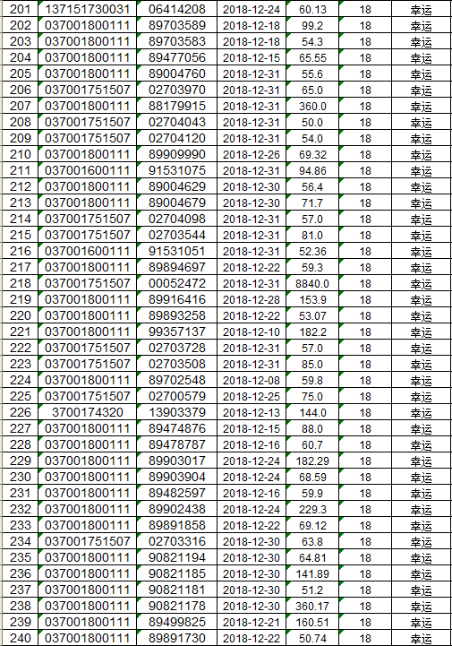Click the code cell 3700174320

point(88,412)
